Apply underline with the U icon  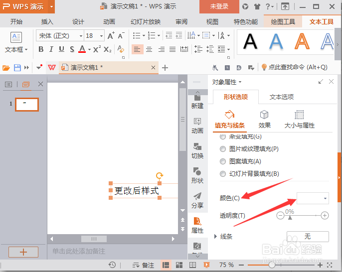click(61, 49)
